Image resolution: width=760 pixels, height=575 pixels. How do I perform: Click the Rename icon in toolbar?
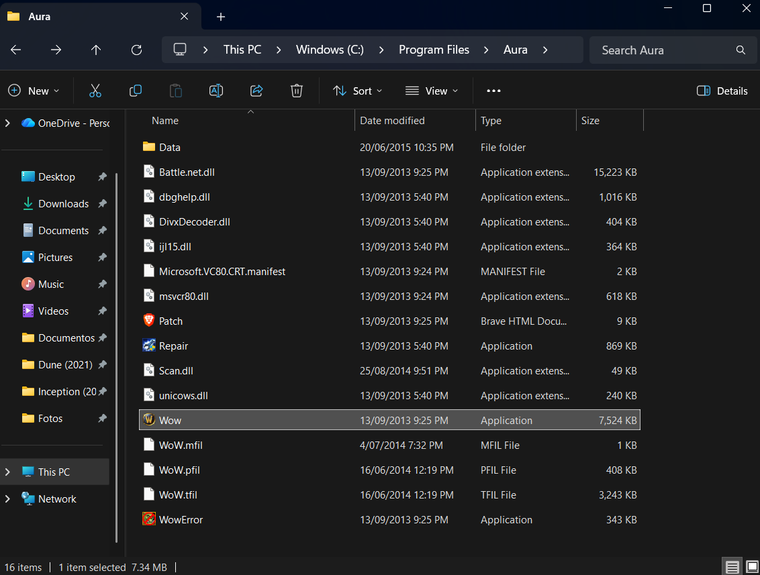pos(216,91)
